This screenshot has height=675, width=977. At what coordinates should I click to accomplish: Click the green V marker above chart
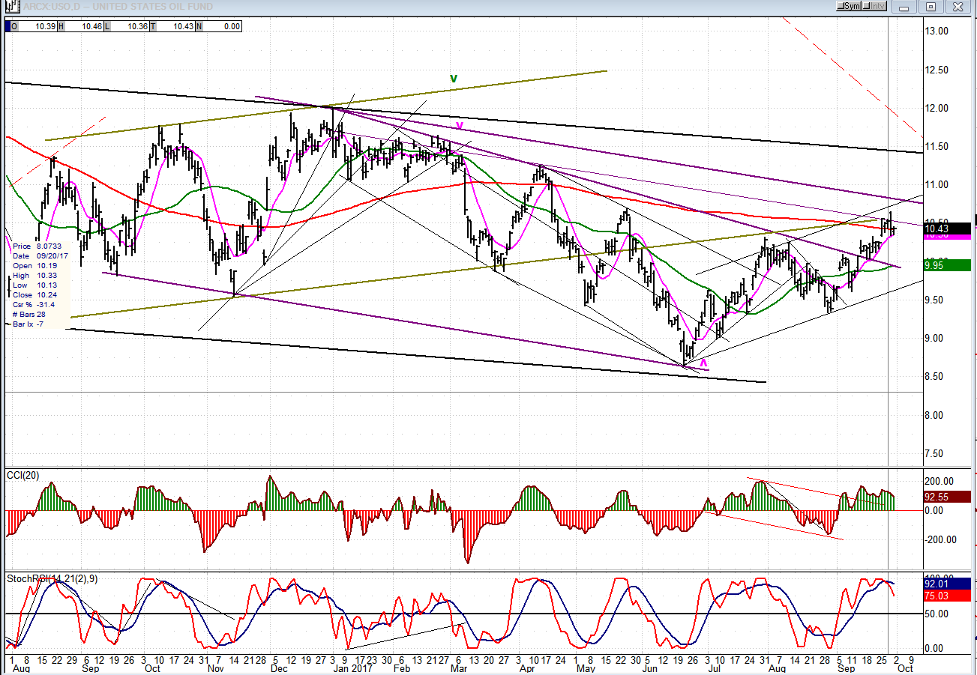[x=453, y=78]
